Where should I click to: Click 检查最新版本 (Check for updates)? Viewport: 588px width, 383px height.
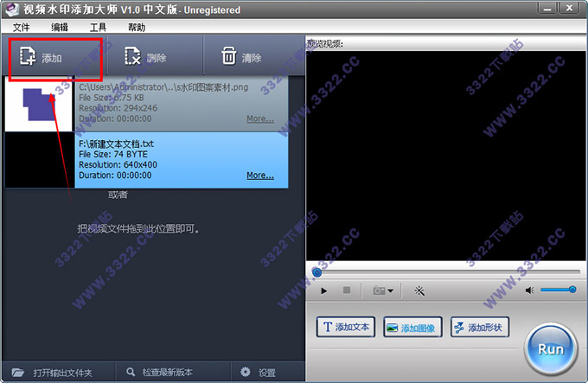click(x=160, y=372)
